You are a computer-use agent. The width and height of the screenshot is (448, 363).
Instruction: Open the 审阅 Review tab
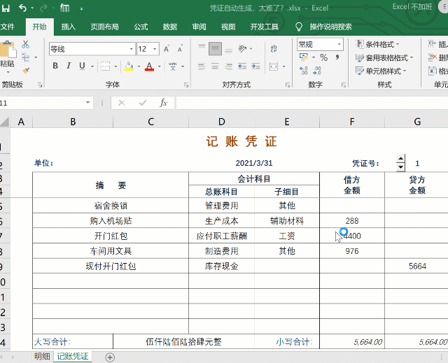[199, 27]
